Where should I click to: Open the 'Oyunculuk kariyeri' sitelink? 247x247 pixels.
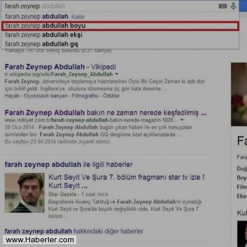(46, 96)
